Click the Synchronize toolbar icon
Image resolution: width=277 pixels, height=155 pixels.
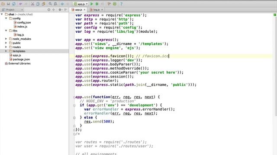pos(14,4)
